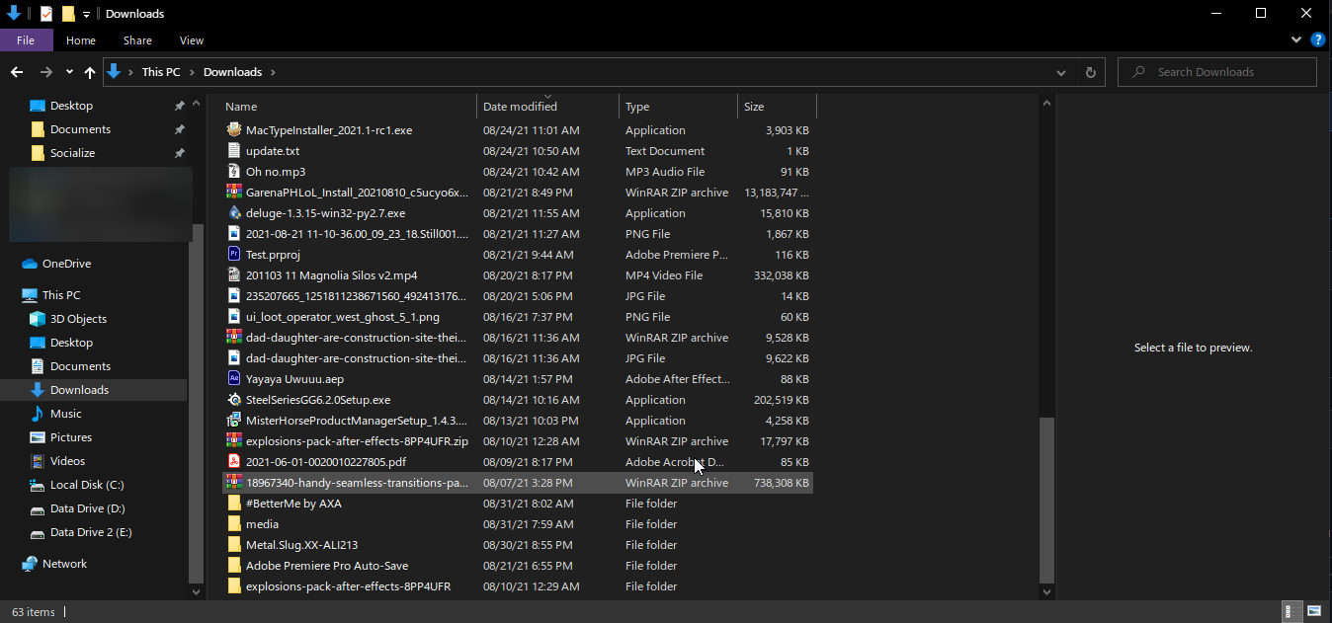Click the Properties icon in Quick Access Toolbar
This screenshot has width=1332, height=623.
coord(45,13)
